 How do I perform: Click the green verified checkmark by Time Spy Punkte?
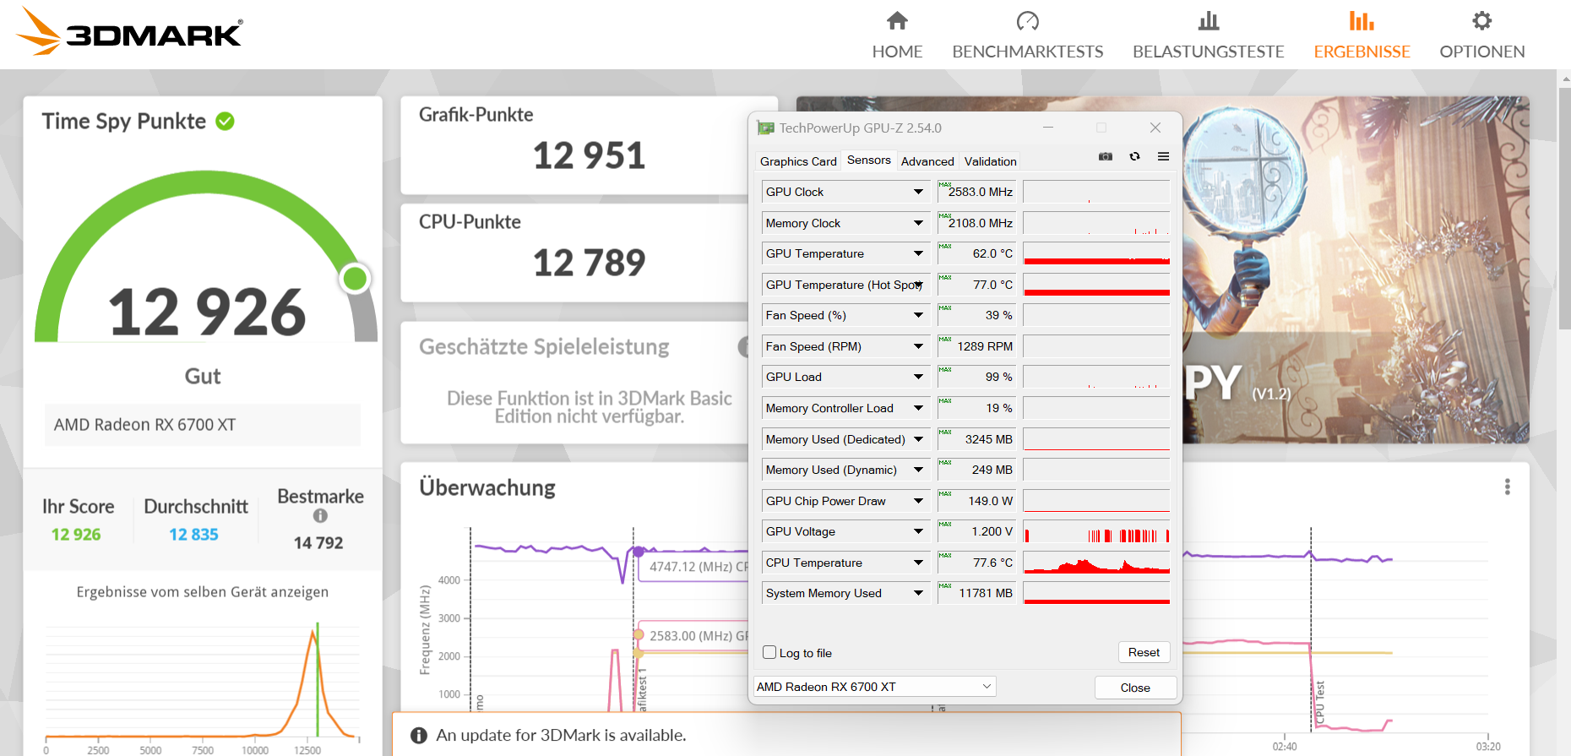(x=225, y=121)
